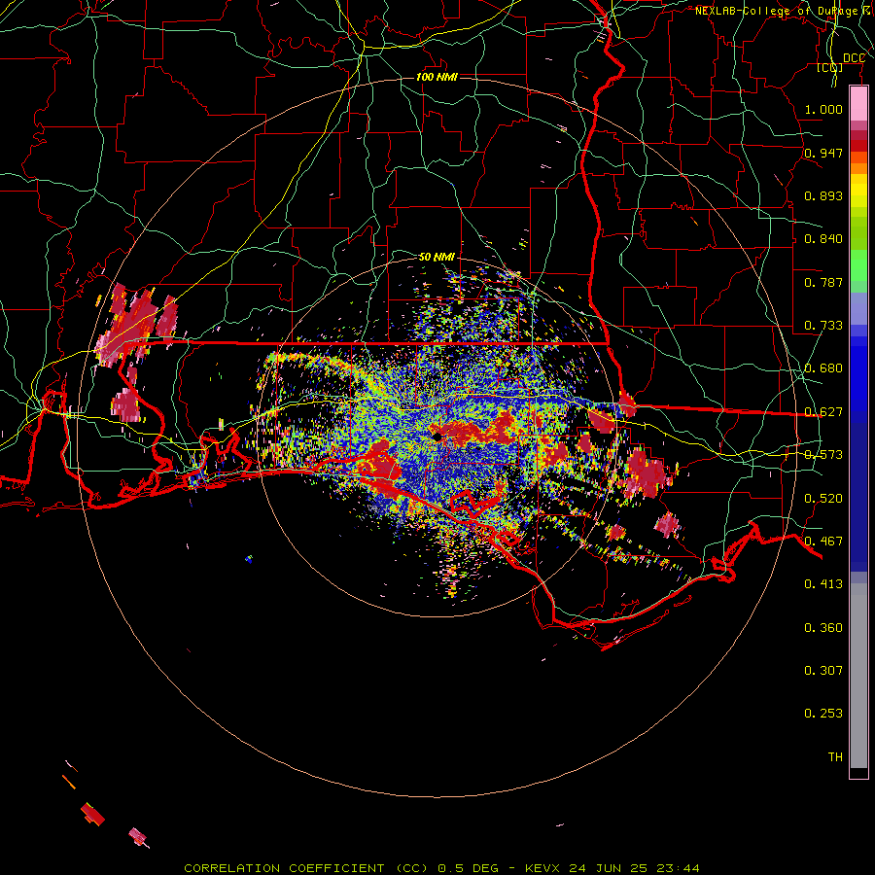The width and height of the screenshot is (875, 875).
Task: Click the 24 JUN 25 date in the caption
Action: click(x=609, y=868)
